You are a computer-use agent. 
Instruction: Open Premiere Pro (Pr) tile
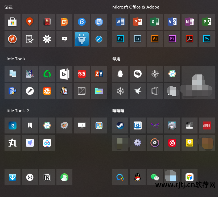[172, 39]
